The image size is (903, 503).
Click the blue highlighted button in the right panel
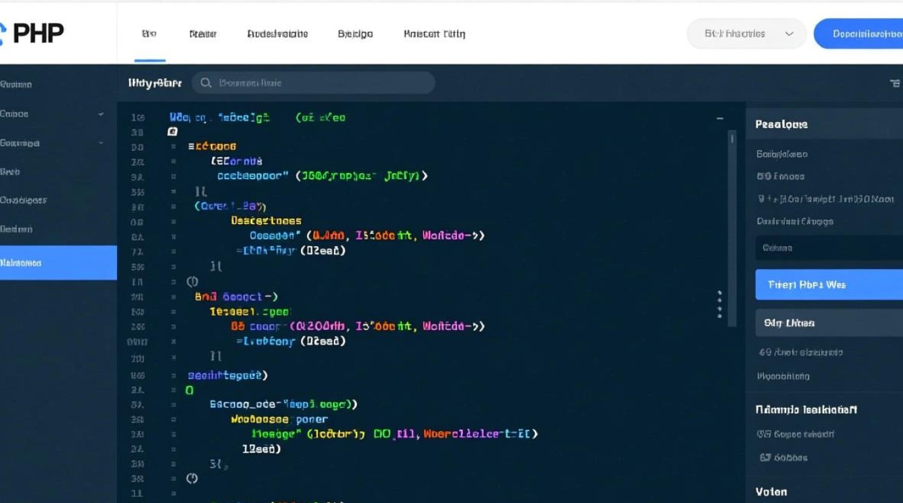tap(829, 284)
